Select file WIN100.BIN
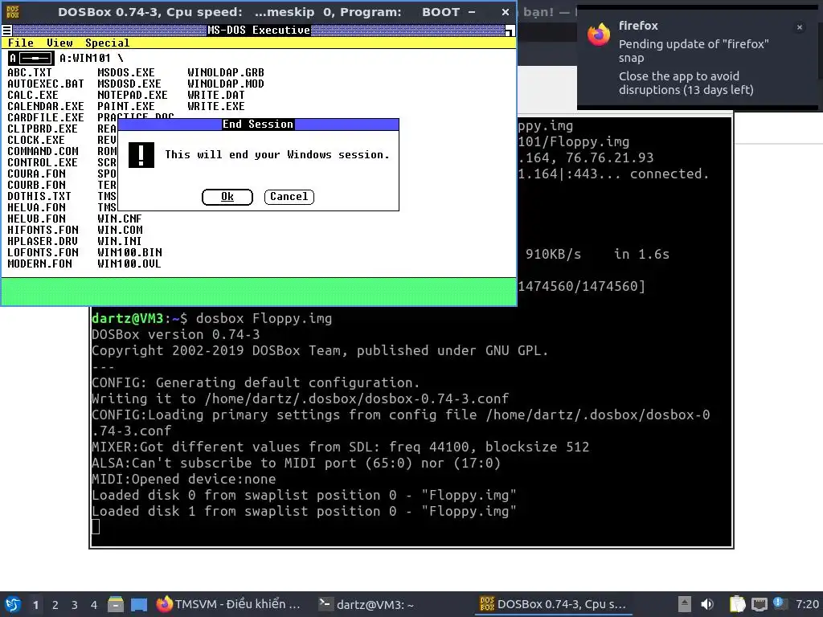Viewport: 823px width, 617px height. [x=129, y=253]
